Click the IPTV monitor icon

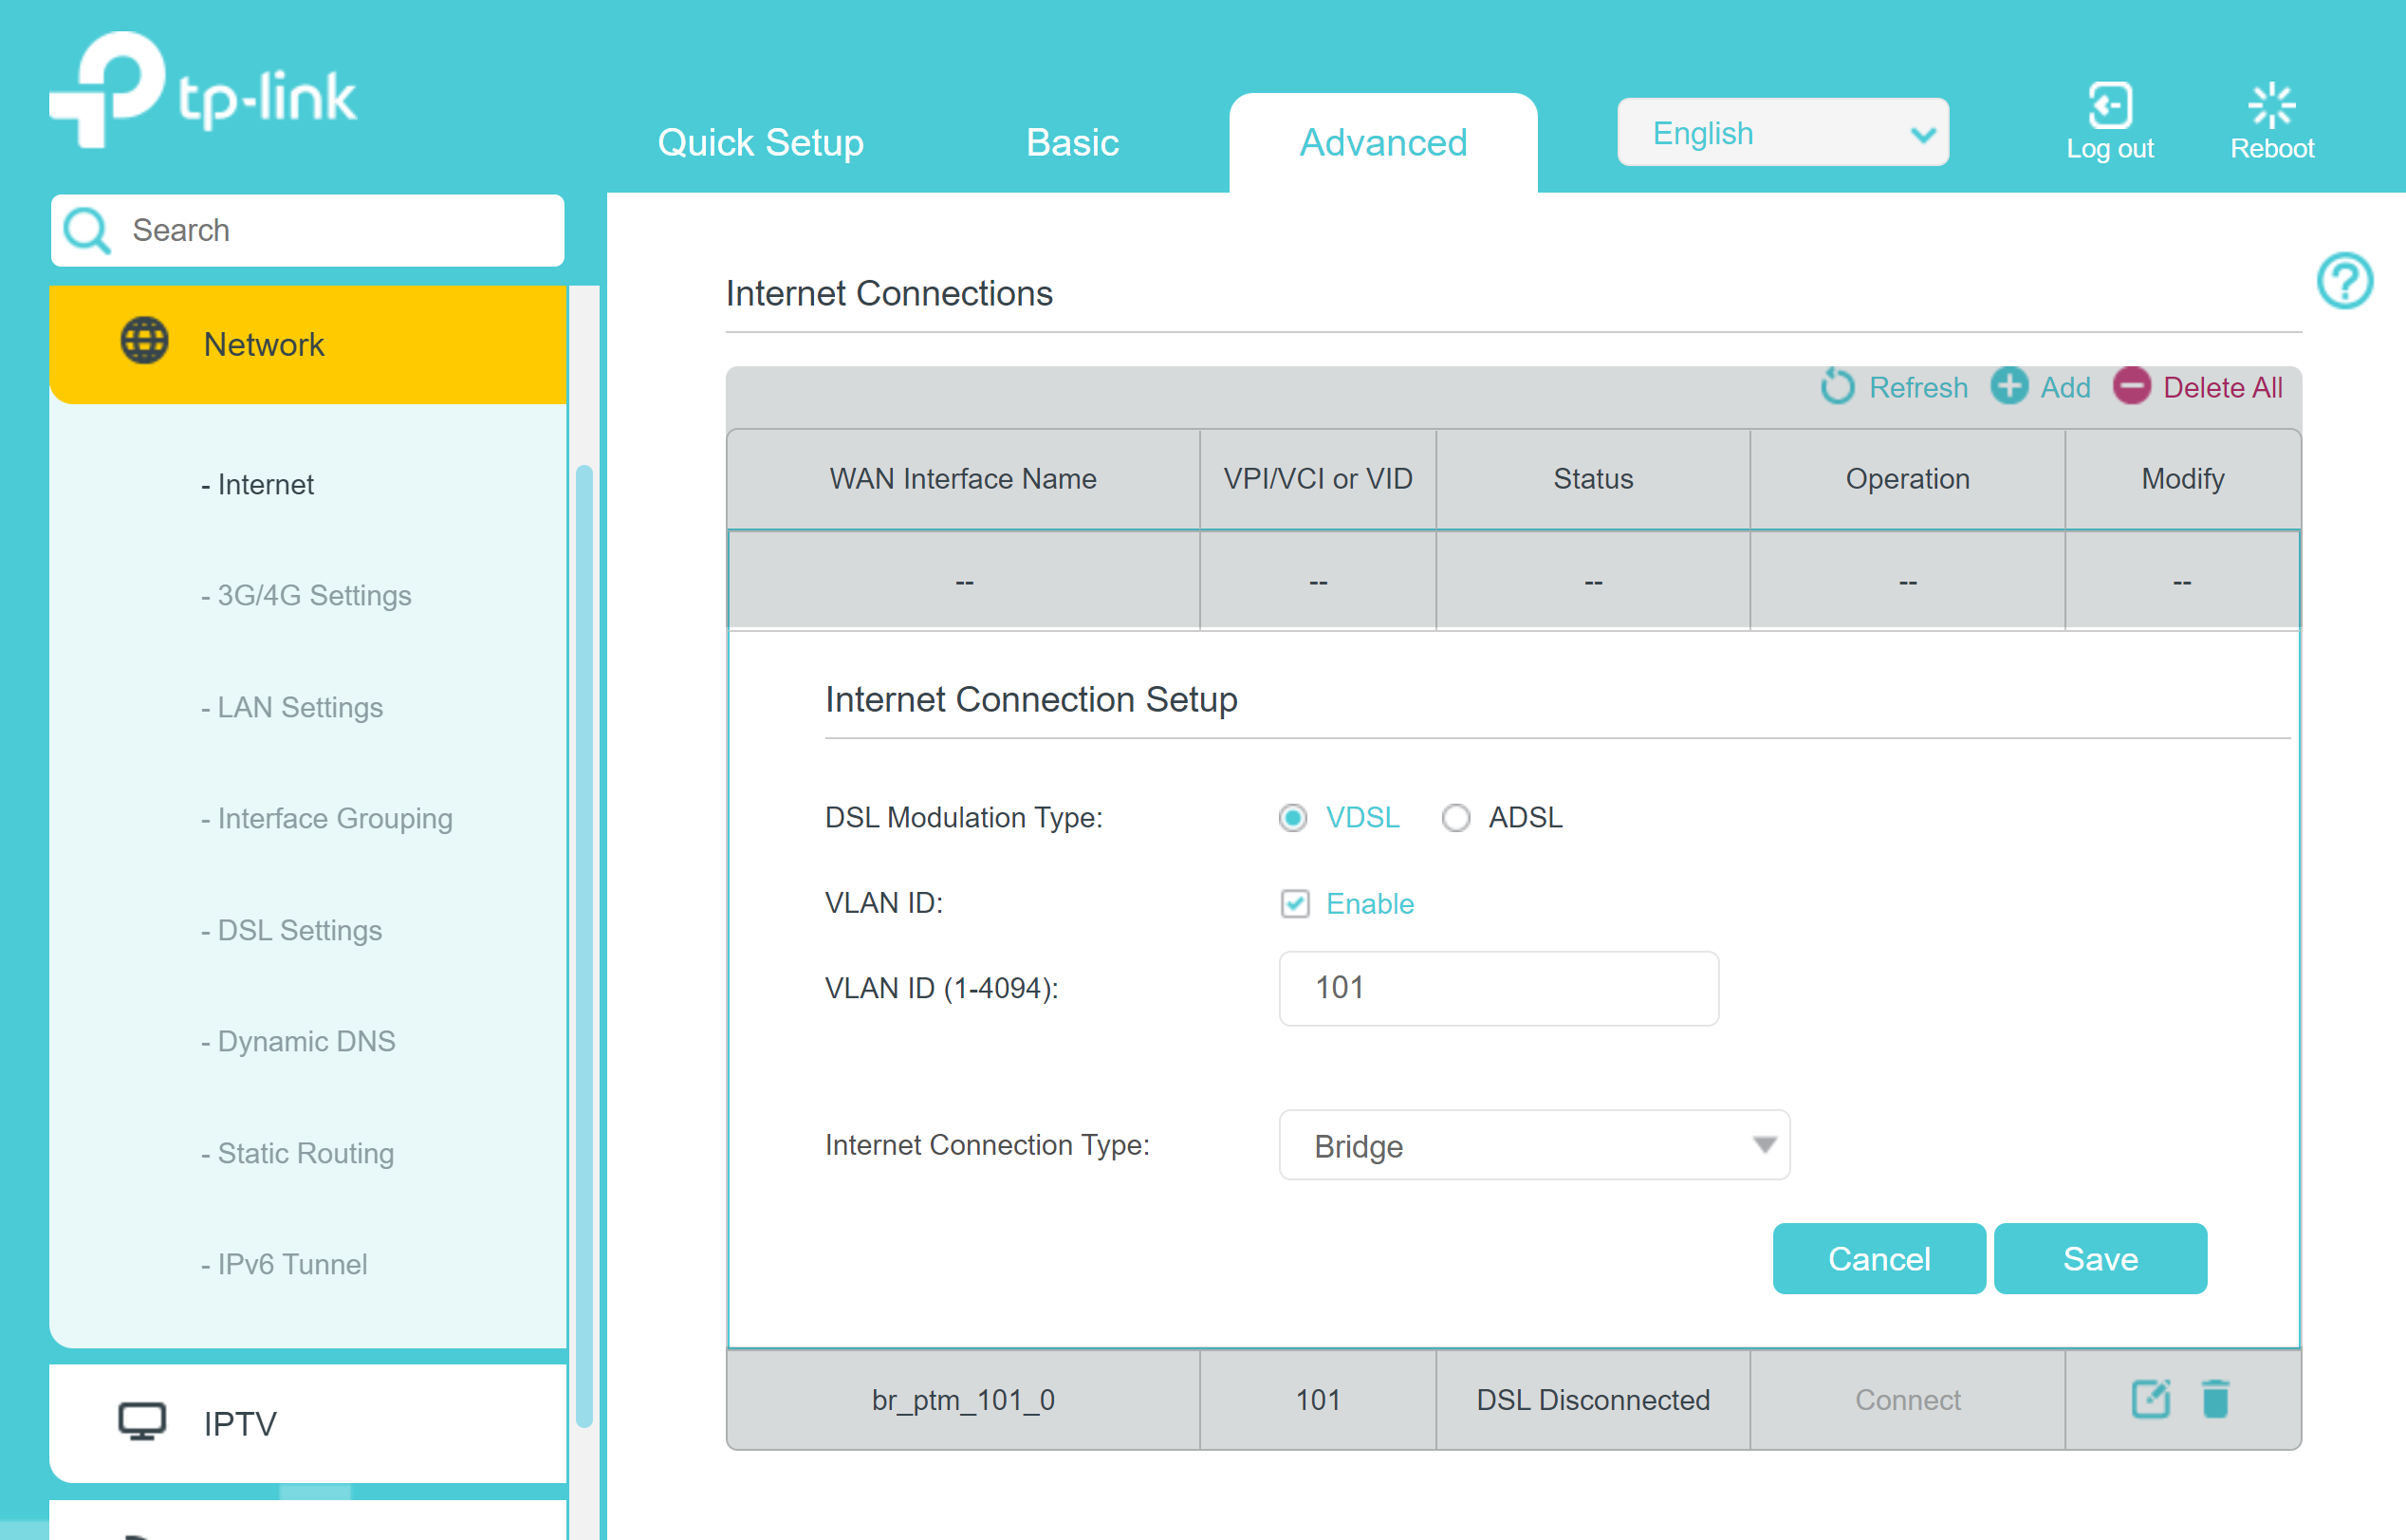click(x=144, y=1420)
